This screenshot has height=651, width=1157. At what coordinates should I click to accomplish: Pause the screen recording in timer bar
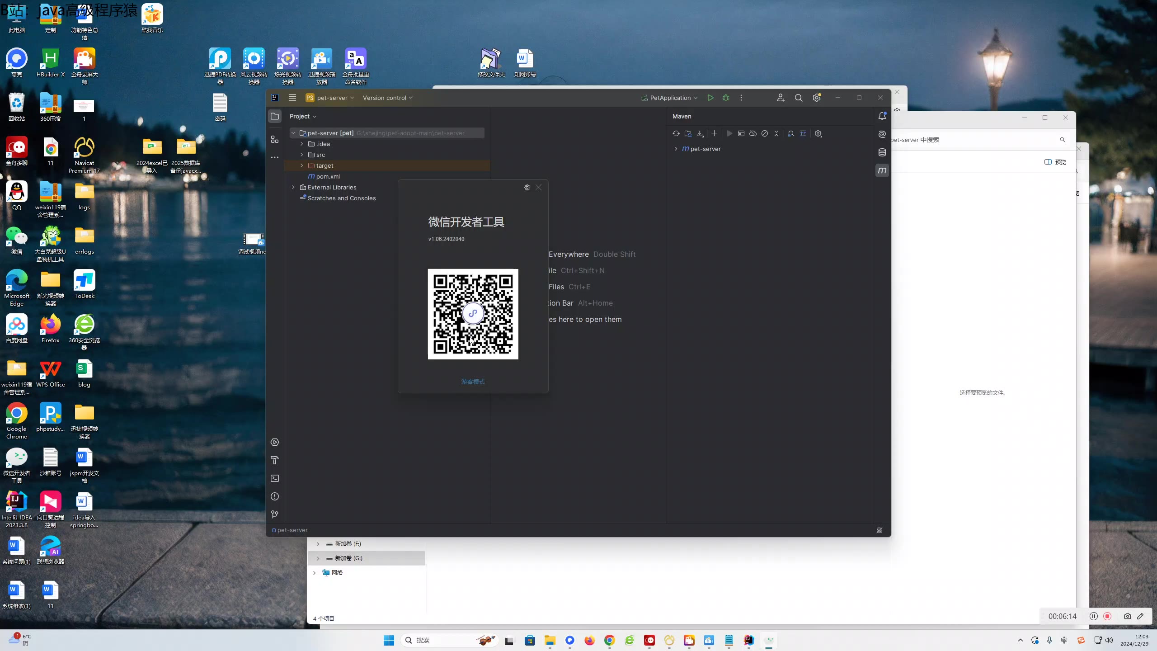click(x=1094, y=616)
